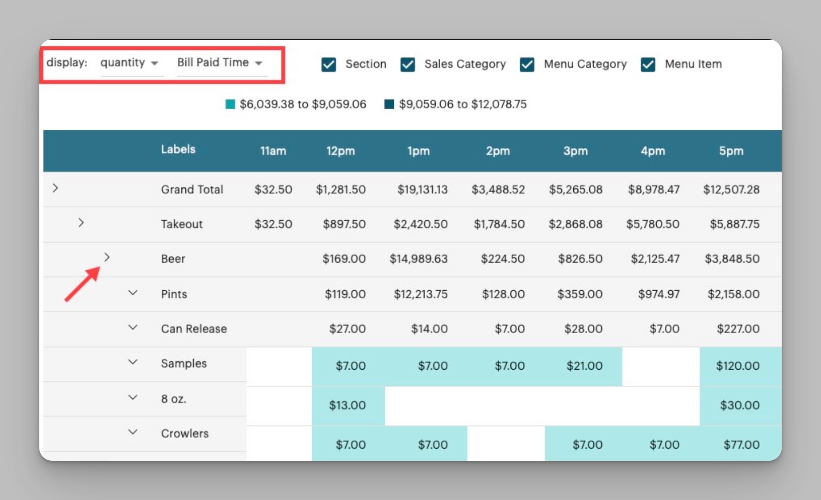Click Grand Total 1pm value $19,131.13
This screenshot has width=821, height=500.
[423, 190]
